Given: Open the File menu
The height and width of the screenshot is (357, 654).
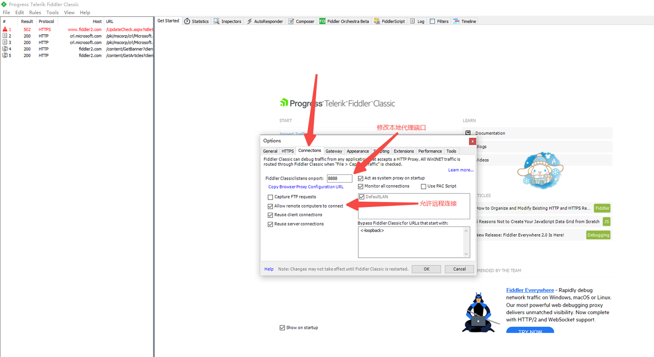Looking at the screenshot, I should (6, 12).
